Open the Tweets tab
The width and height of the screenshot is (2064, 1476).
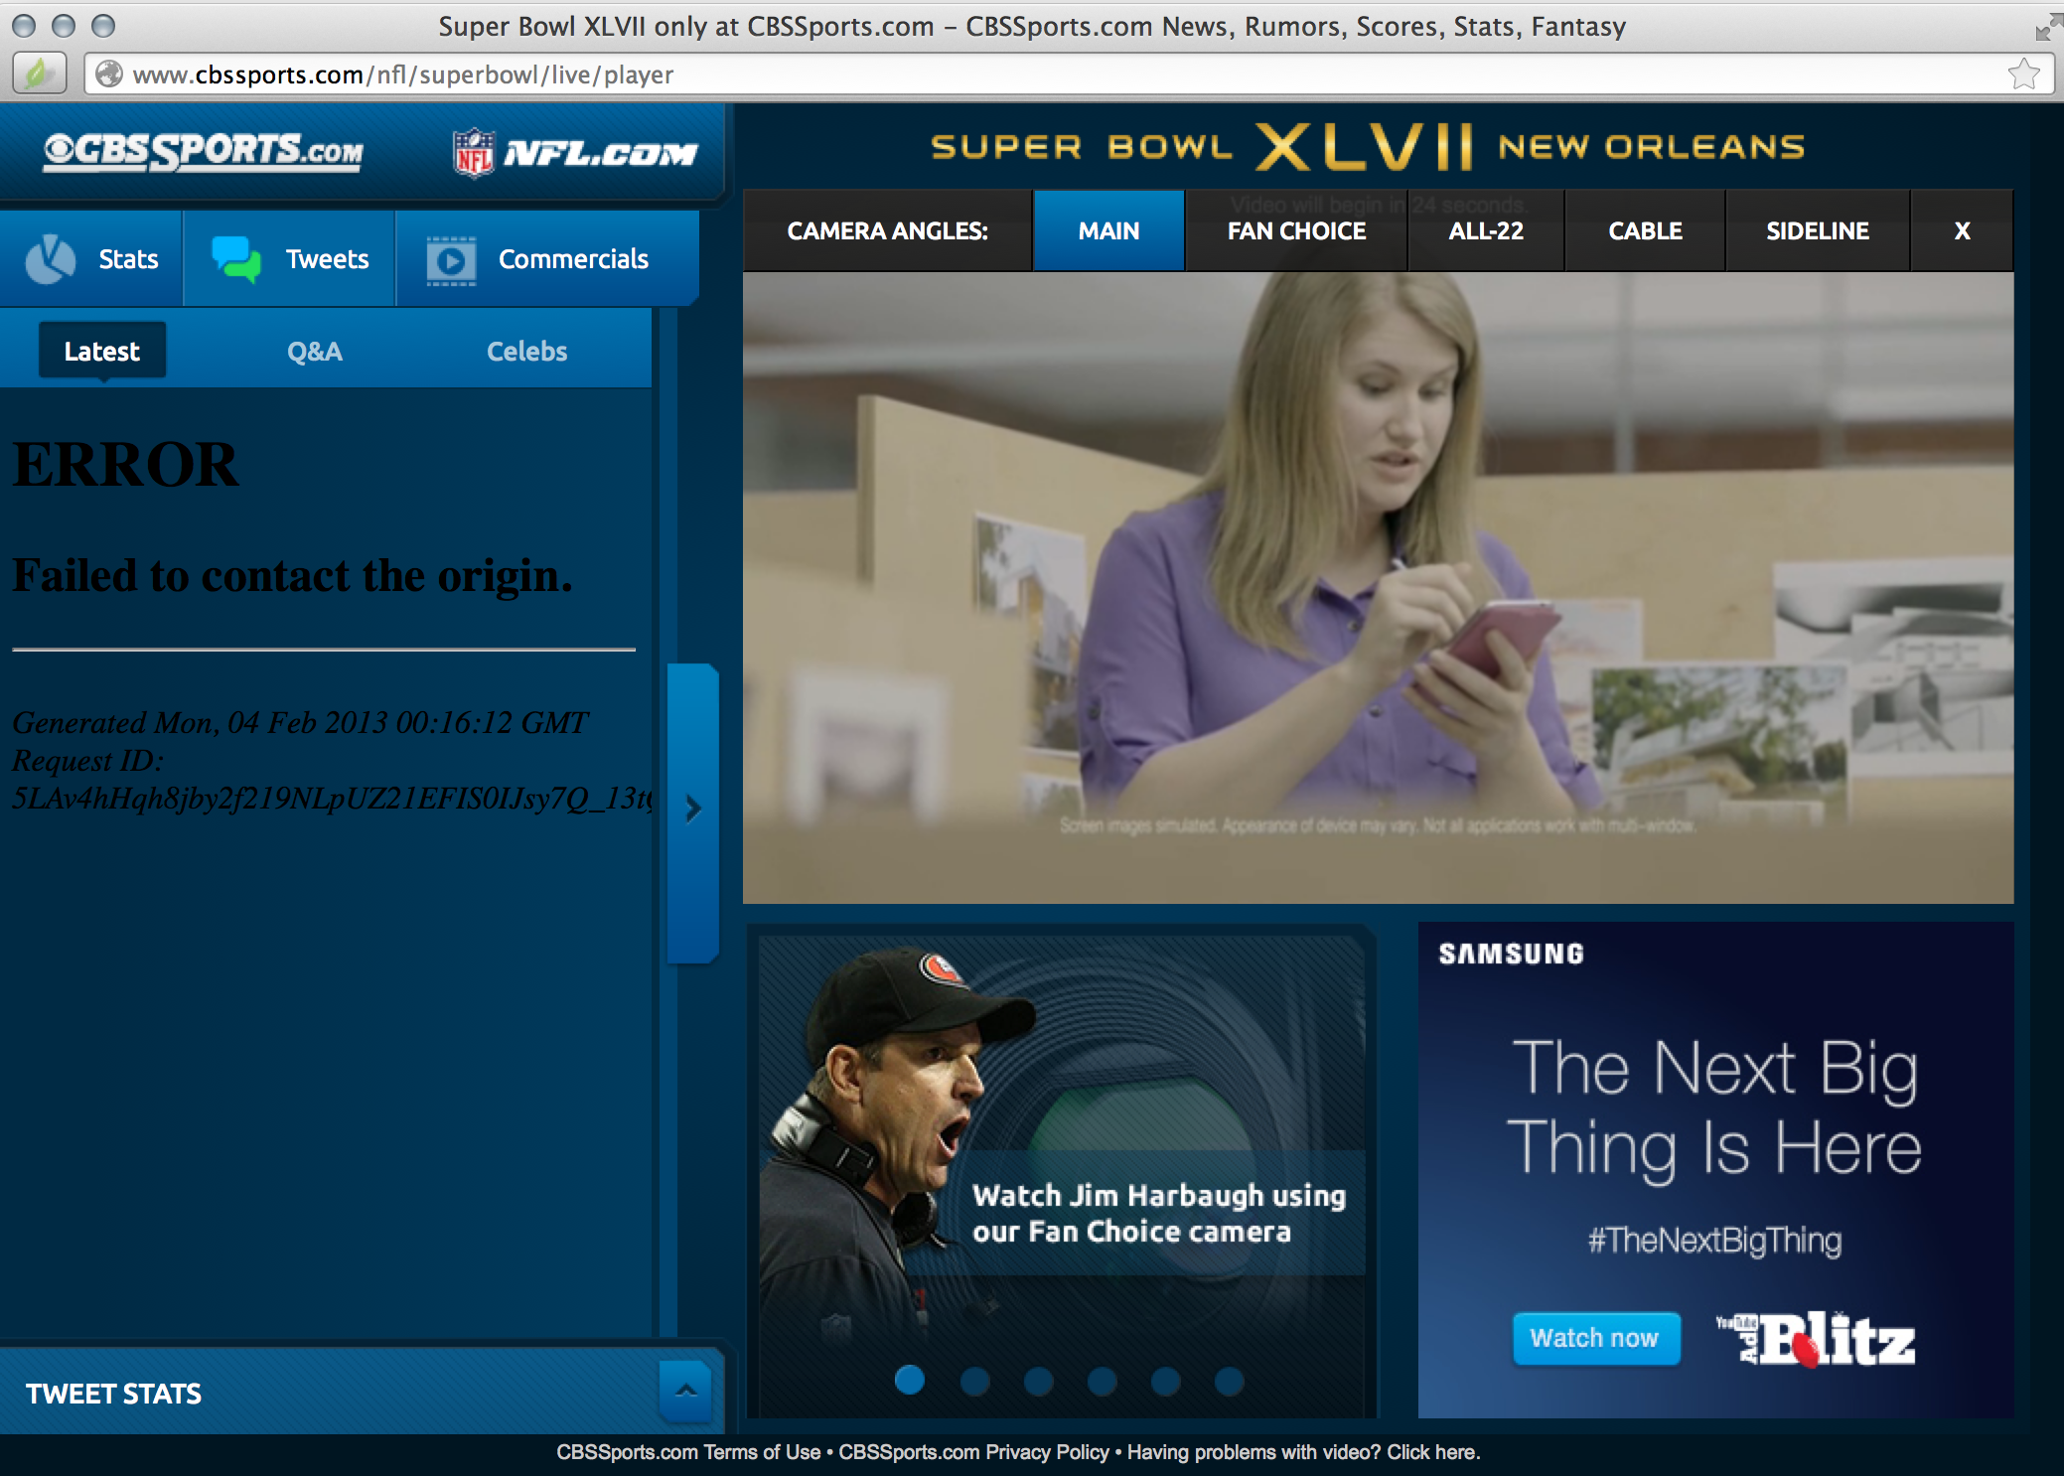289,258
